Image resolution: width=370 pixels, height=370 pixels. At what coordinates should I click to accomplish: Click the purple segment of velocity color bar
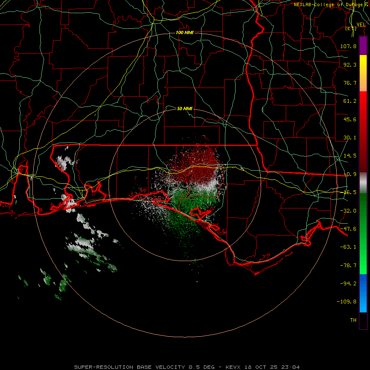click(363, 46)
